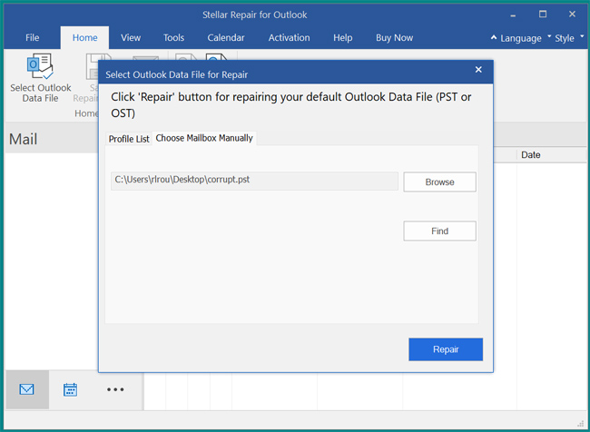Select the Choose Mailbox Manually tab
Image resolution: width=590 pixels, height=432 pixels.
click(204, 138)
